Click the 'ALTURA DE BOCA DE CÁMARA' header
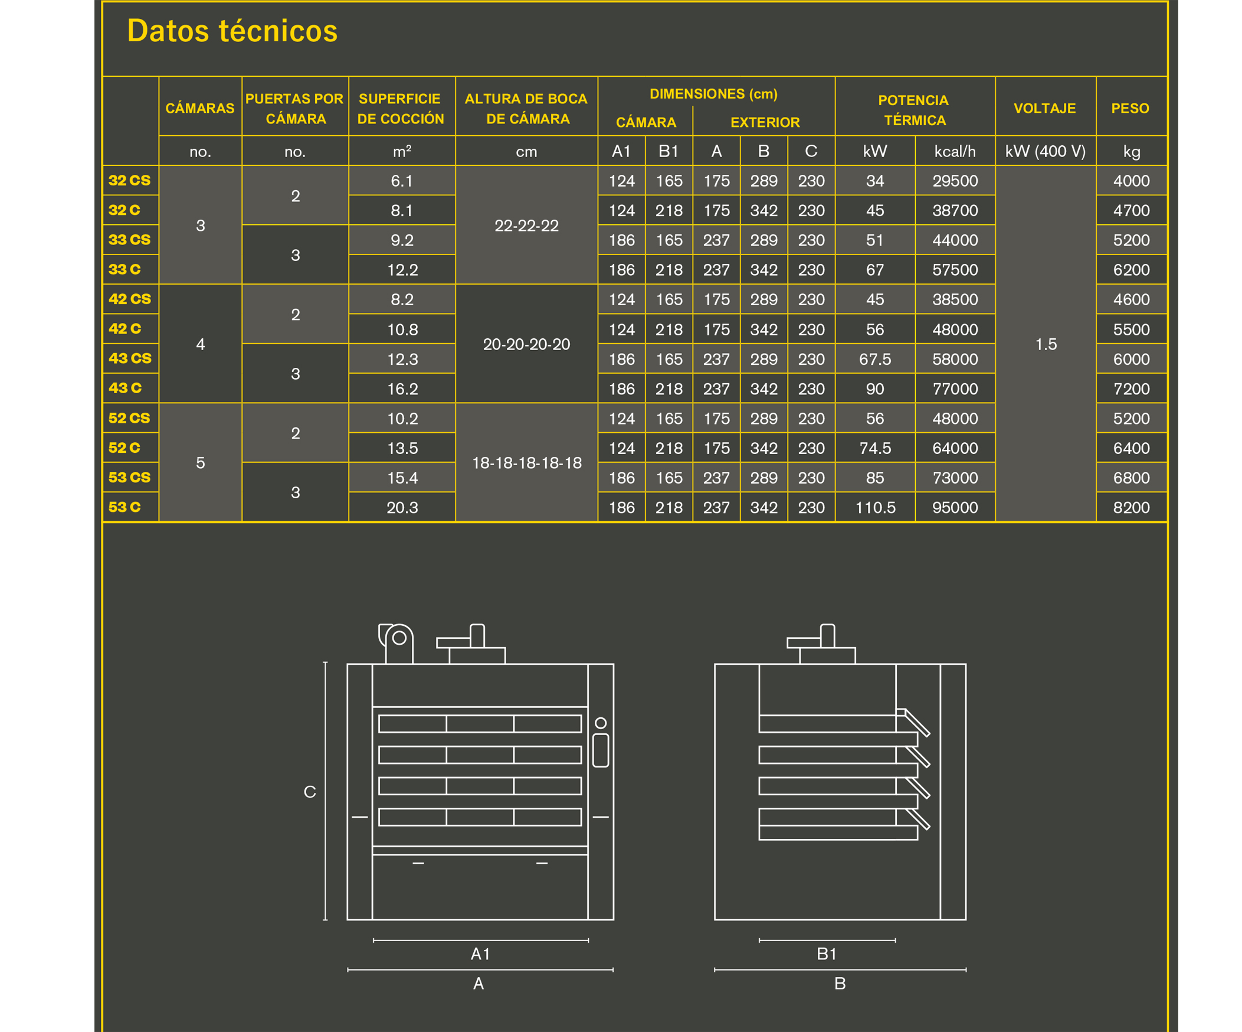1242x1032 pixels. [x=526, y=108]
